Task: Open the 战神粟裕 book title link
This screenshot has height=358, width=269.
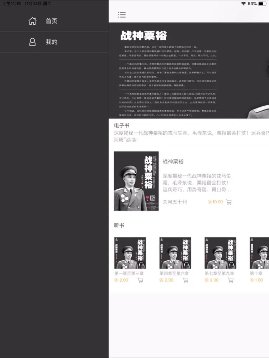Action: click(x=173, y=161)
